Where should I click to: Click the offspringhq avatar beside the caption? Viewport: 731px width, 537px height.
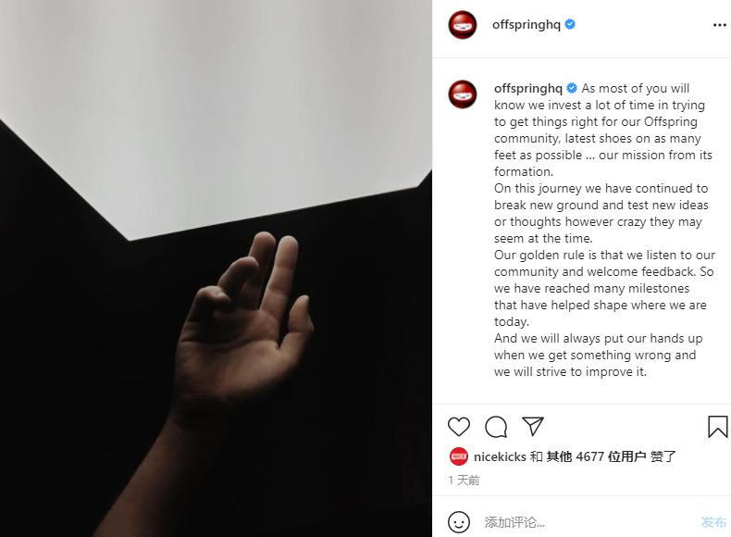point(463,94)
